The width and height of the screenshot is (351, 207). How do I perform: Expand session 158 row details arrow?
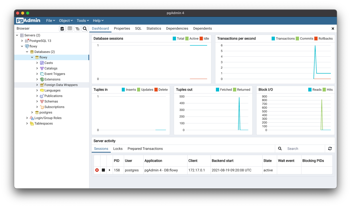click(109, 170)
